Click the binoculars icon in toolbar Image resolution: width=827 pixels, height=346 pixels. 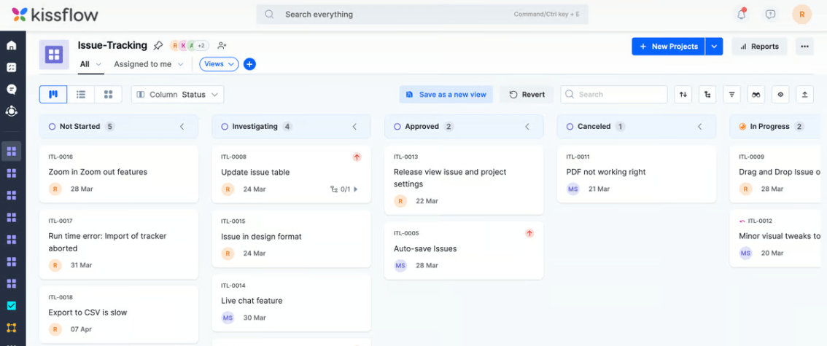tap(756, 95)
